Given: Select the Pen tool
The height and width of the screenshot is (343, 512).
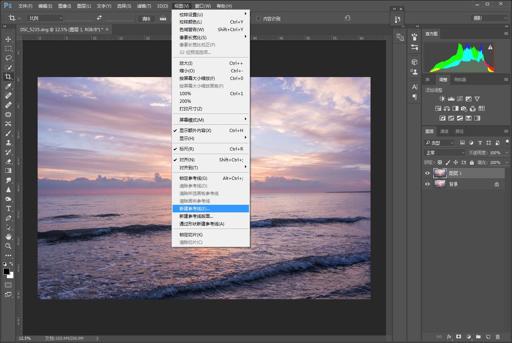Looking at the screenshot, I should tap(8, 218).
